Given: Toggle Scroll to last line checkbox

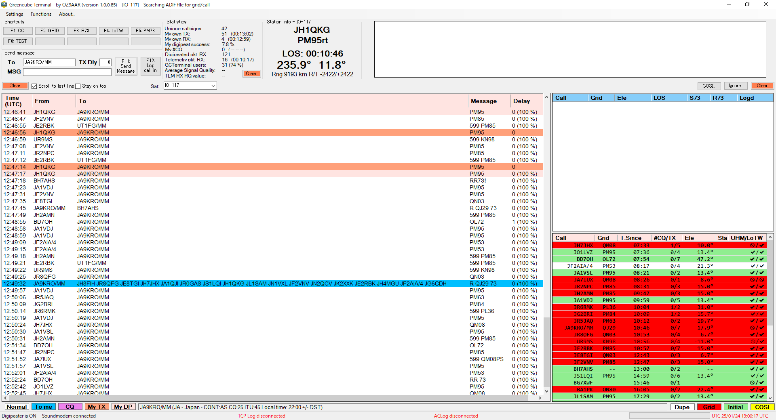Looking at the screenshot, I should point(34,86).
